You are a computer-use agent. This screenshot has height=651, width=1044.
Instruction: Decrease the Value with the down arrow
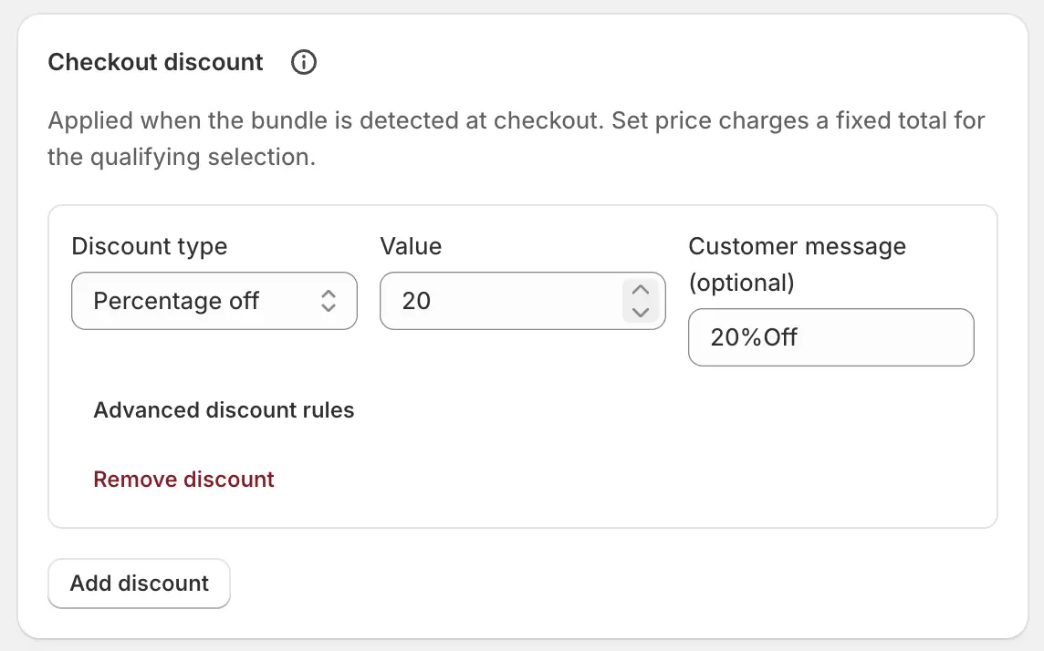[641, 312]
